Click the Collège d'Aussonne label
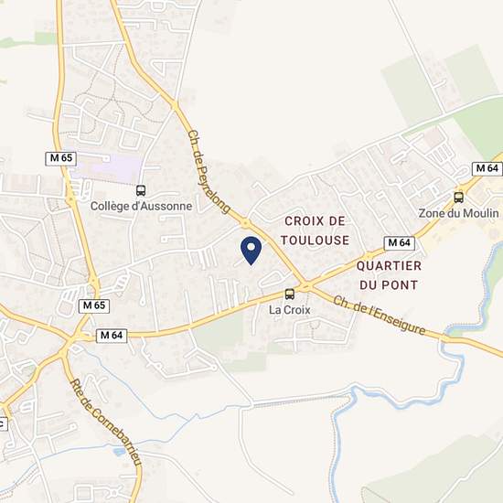503x503 pixels. pyautogui.click(x=141, y=206)
